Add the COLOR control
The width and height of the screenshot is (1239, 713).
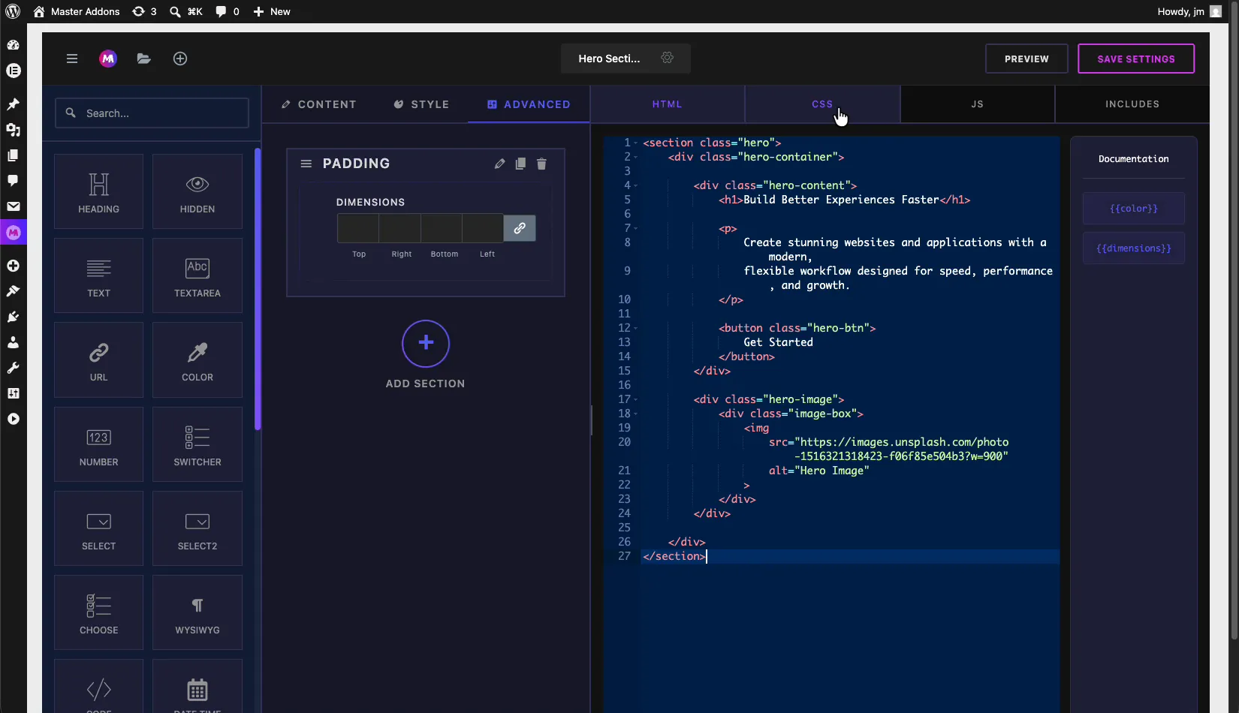pyautogui.click(x=197, y=360)
